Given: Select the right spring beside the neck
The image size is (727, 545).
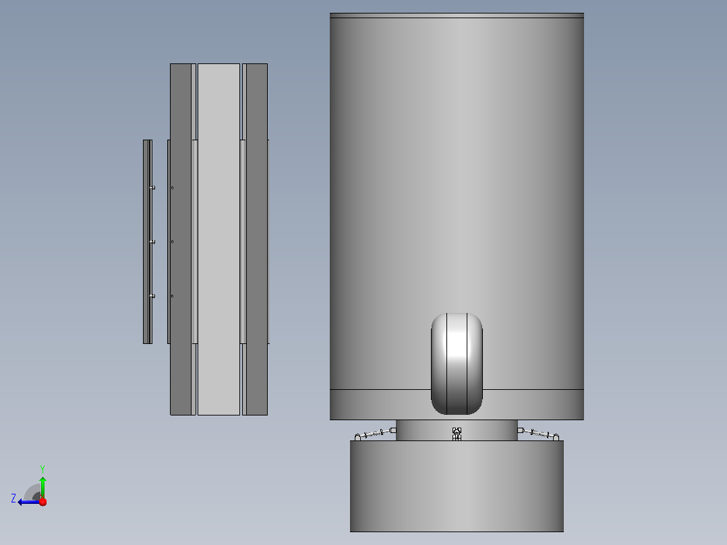Looking at the screenshot, I should pyautogui.click(x=538, y=434).
